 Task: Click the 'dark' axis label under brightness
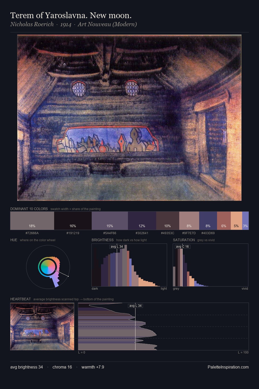(x=95, y=289)
